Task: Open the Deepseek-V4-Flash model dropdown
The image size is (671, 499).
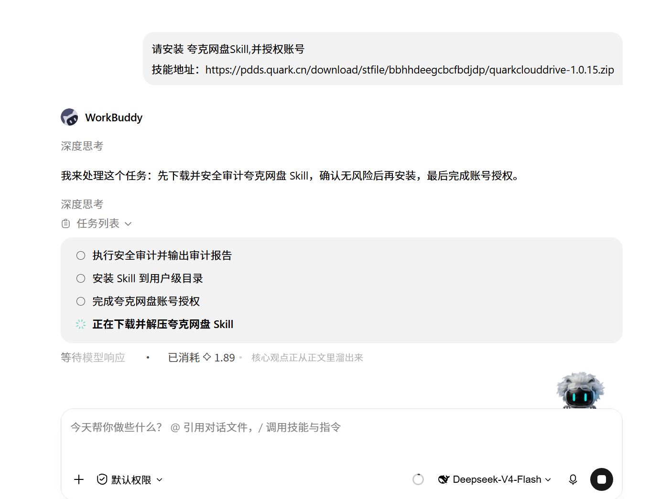Action: click(495, 479)
